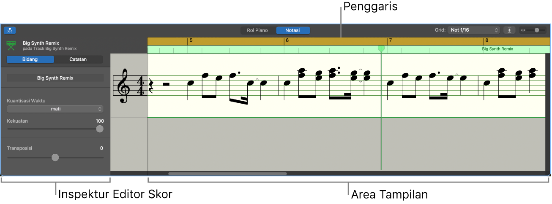Click the horizontal zoom slider knob
The image size is (552, 204).
537,30
